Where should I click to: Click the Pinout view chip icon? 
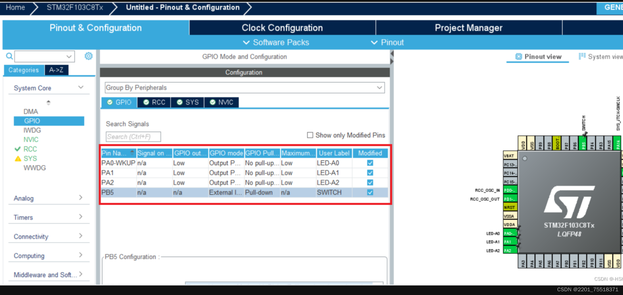click(518, 57)
